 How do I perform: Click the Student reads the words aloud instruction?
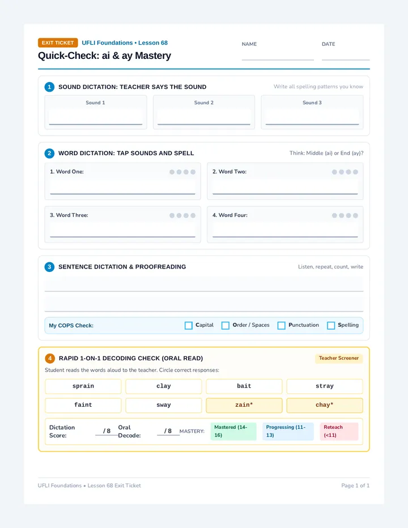(132, 370)
